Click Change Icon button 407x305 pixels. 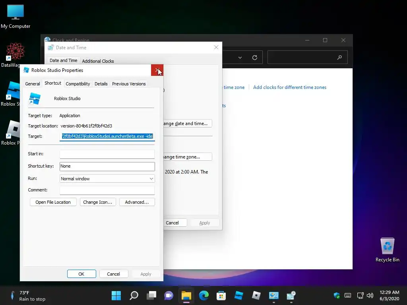coord(98,202)
